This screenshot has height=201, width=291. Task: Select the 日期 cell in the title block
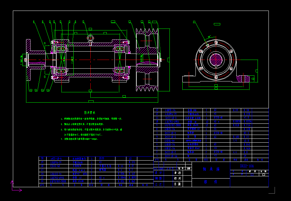177,184
